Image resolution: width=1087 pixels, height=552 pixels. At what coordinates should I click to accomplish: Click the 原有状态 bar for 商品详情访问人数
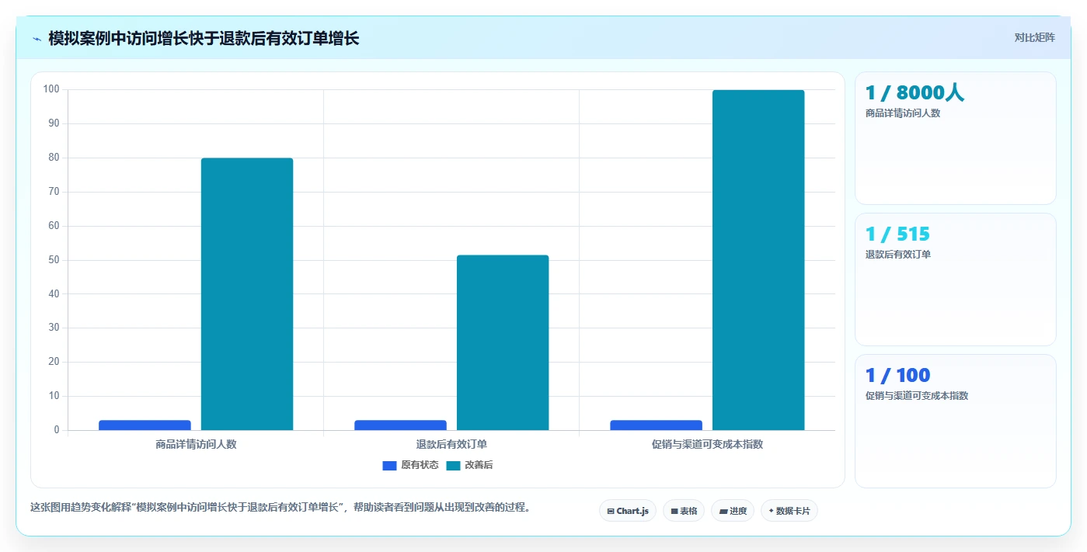click(x=145, y=425)
